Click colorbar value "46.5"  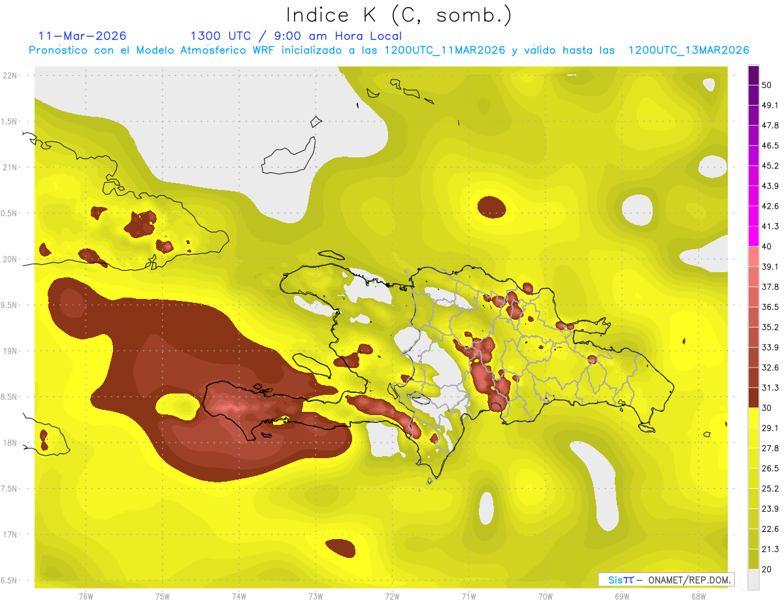[x=770, y=146]
